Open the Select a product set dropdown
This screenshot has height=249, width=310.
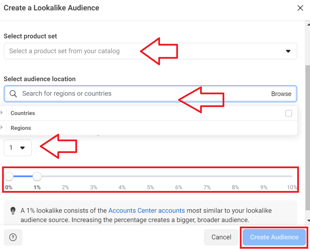[150, 51]
